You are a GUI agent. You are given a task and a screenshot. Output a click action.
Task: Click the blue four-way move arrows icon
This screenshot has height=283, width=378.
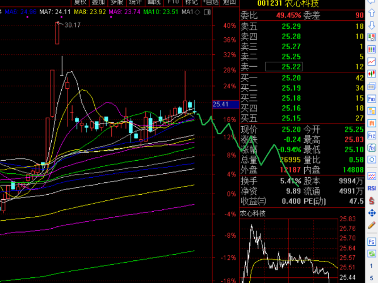(x=372, y=213)
